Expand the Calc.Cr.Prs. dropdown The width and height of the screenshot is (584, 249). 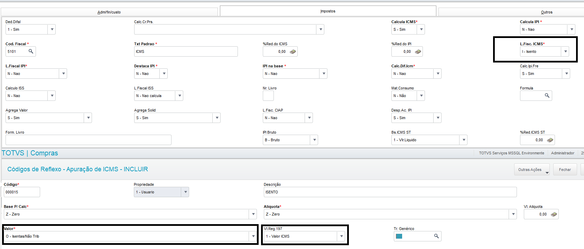(321, 29)
